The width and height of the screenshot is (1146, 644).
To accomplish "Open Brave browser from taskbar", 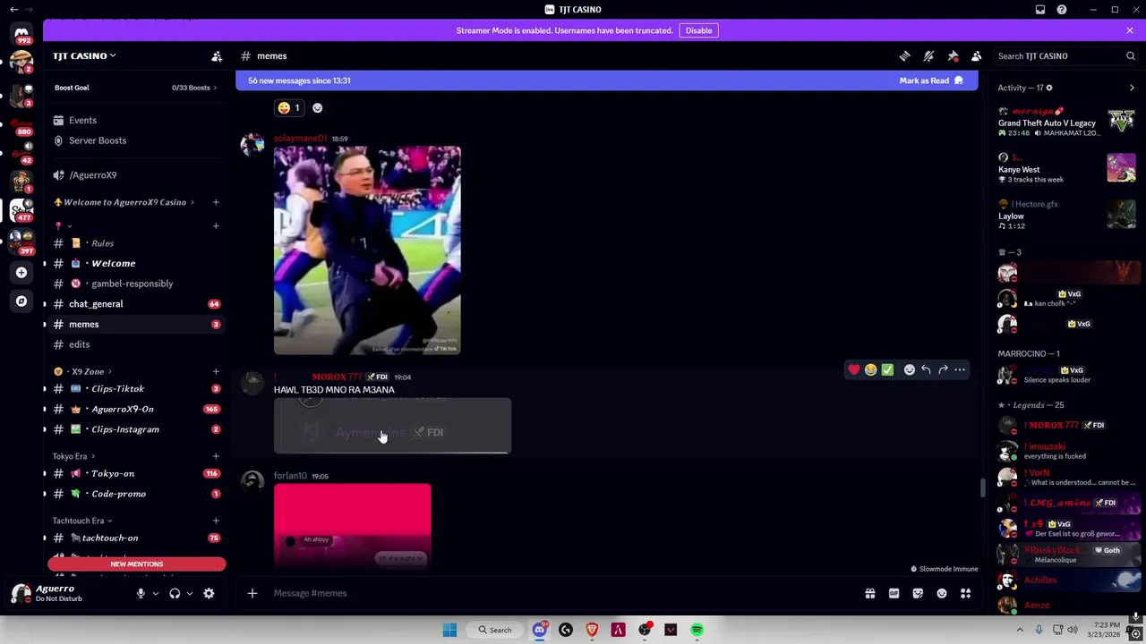I will tap(592, 630).
